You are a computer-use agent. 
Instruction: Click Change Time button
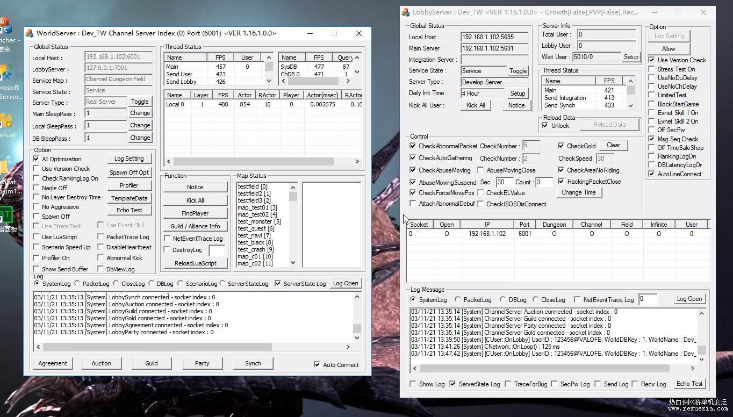pyautogui.click(x=579, y=192)
